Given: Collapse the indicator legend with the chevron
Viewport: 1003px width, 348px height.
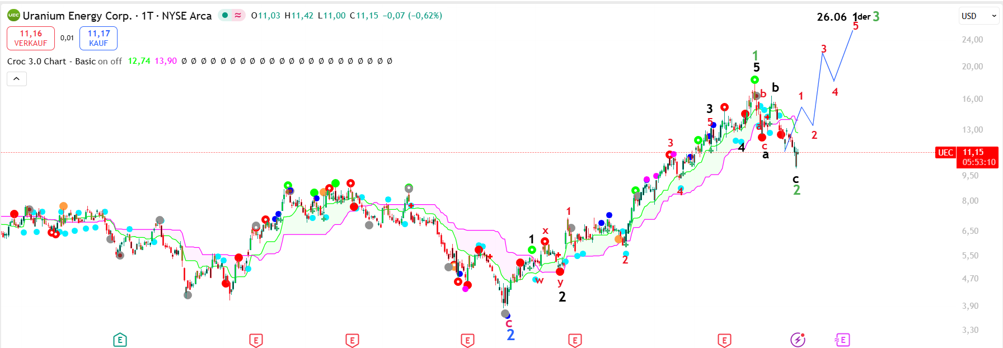Looking at the screenshot, I should coord(17,79).
